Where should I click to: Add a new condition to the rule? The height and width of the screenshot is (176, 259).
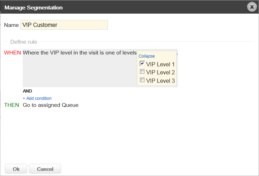[x=37, y=98]
